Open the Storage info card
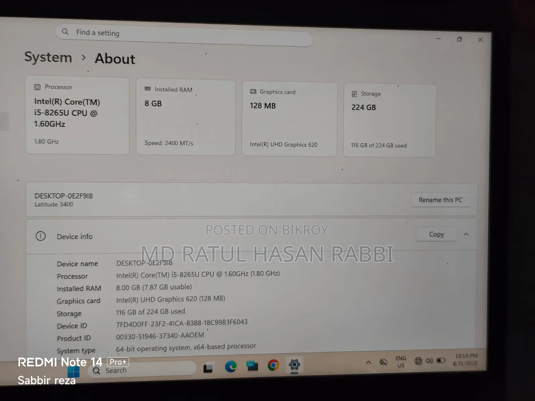Viewport: 535px width, 401px height. click(x=389, y=120)
